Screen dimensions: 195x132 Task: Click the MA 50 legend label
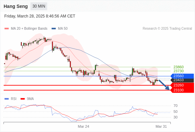(63, 29)
